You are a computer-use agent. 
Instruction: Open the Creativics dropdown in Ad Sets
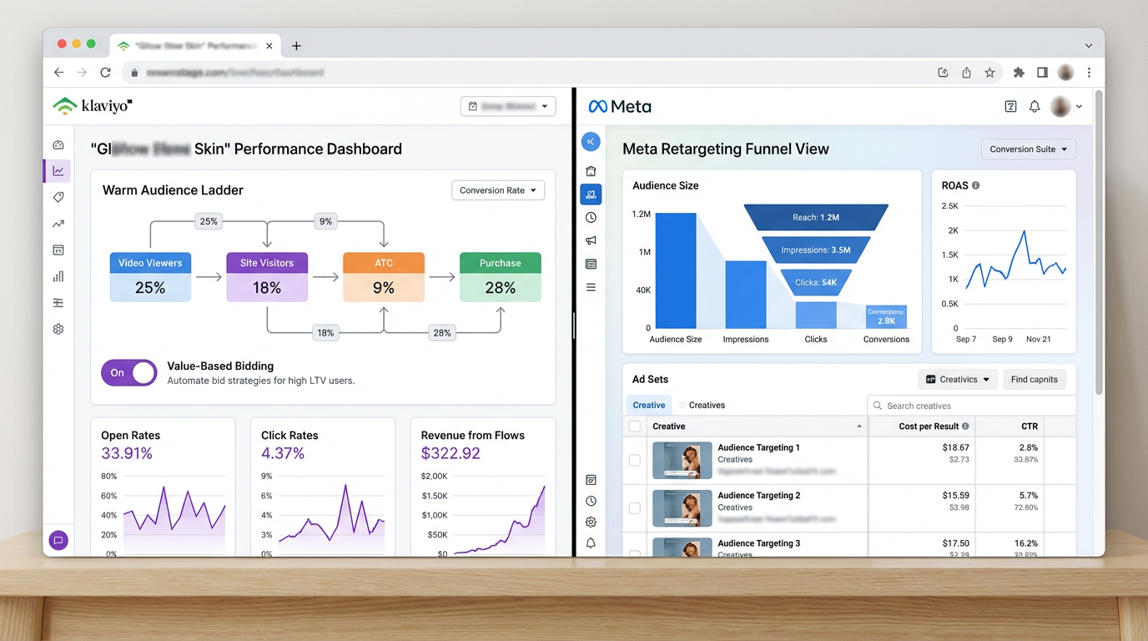pos(958,380)
